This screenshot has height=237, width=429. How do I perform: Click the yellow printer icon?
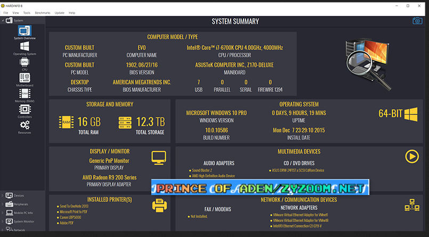coord(159,205)
